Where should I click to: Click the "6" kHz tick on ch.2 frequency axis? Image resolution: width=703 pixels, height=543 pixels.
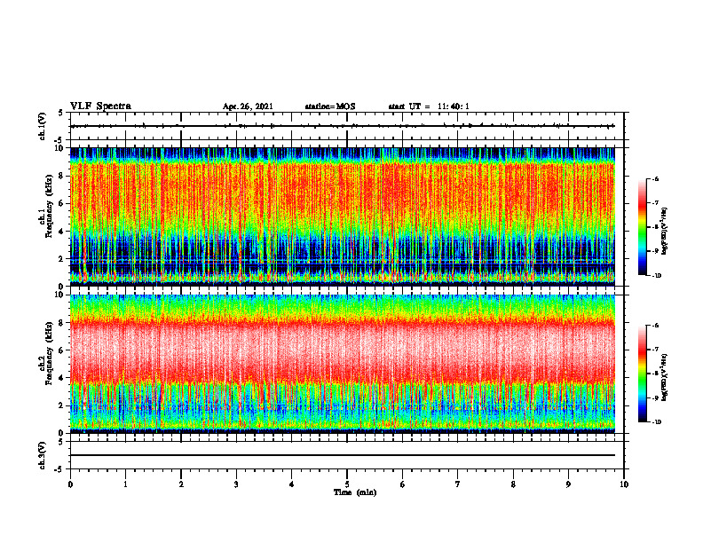pyautogui.click(x=62, y=350)
